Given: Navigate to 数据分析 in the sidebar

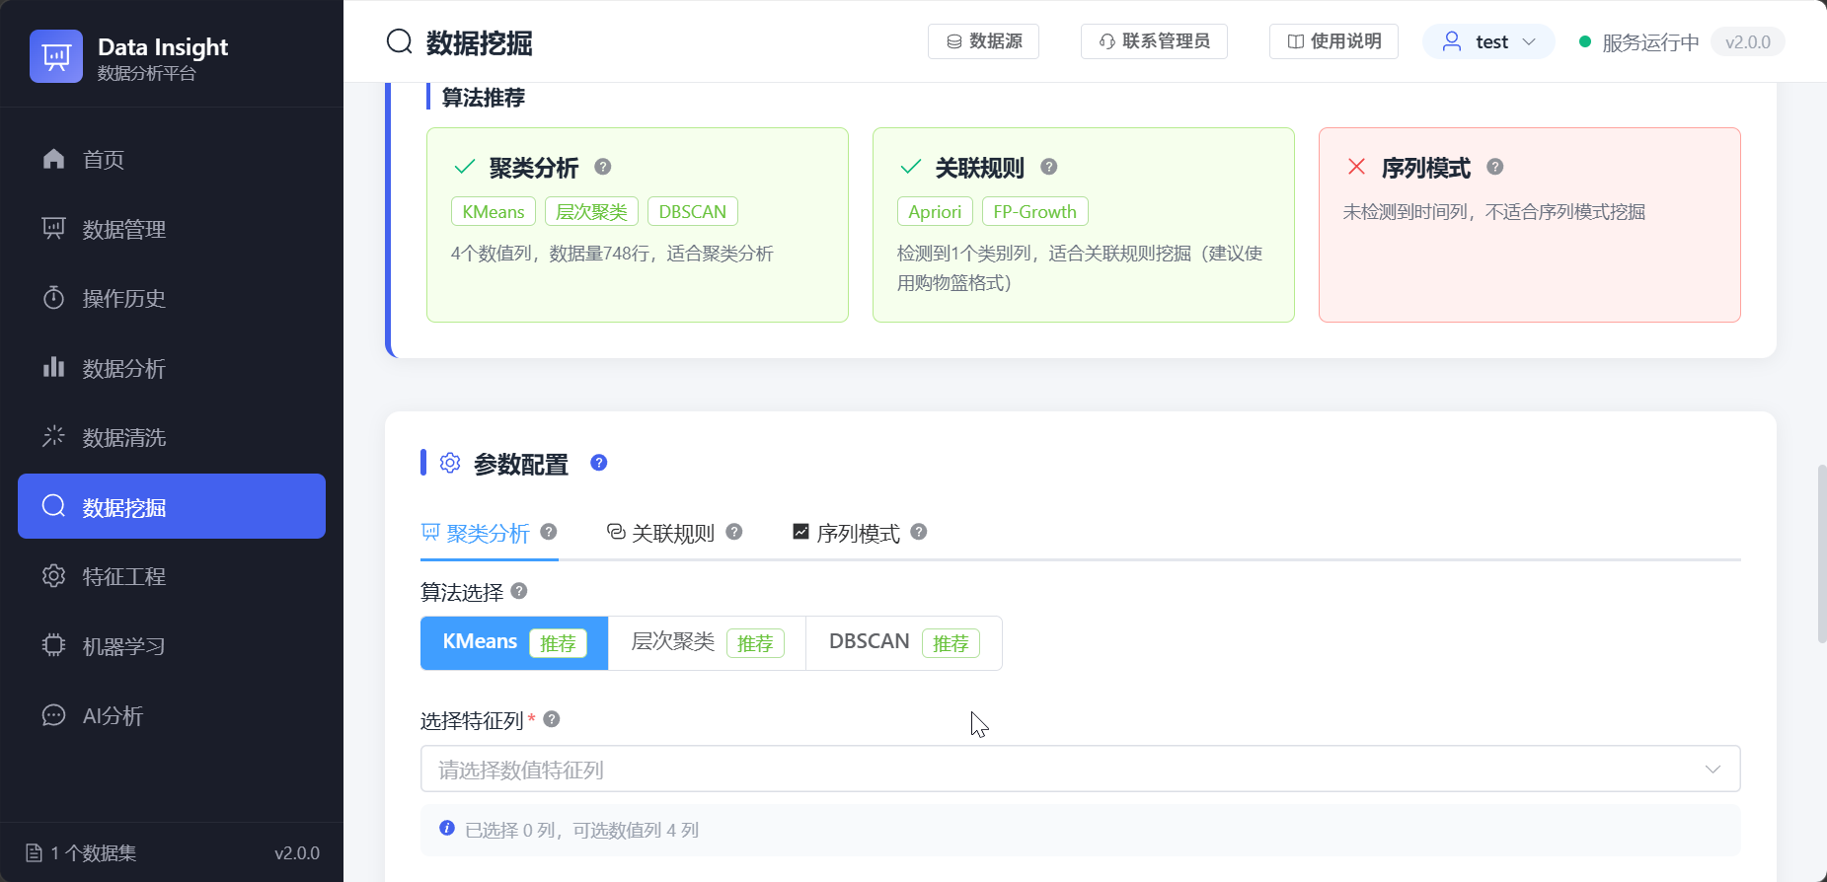Looking at the screenshot, I should [172, 368].
